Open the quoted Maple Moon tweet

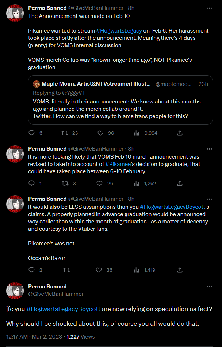tap(120, 100)
